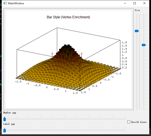
Task: Close the MainWindow window
Action: pos(144,3)
